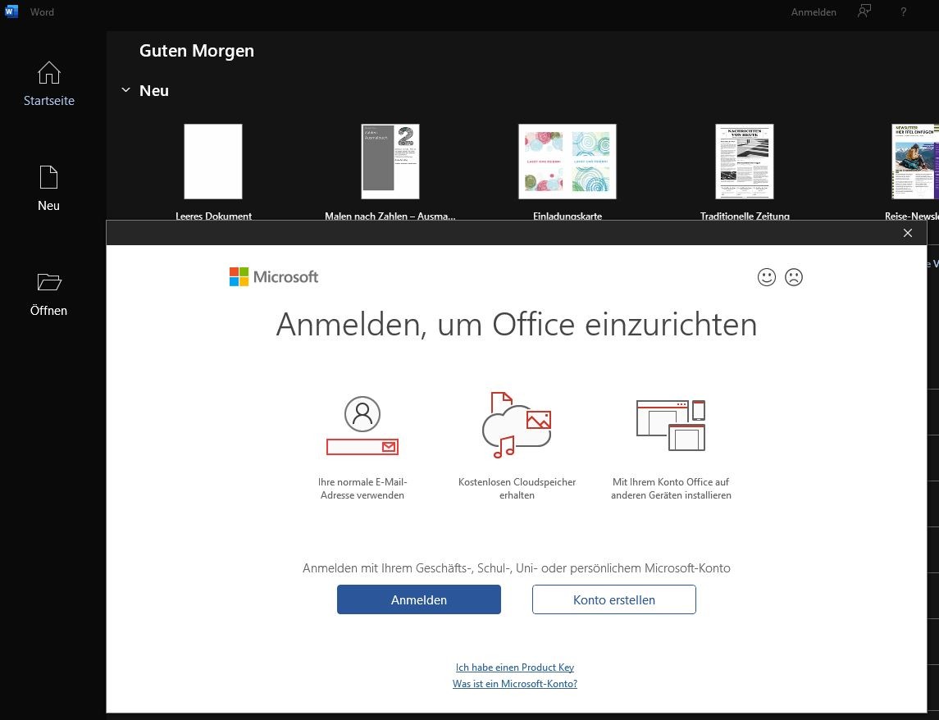
Task: Open the Ich habe einen Product Key link
Action: click(x=514, y=667)
